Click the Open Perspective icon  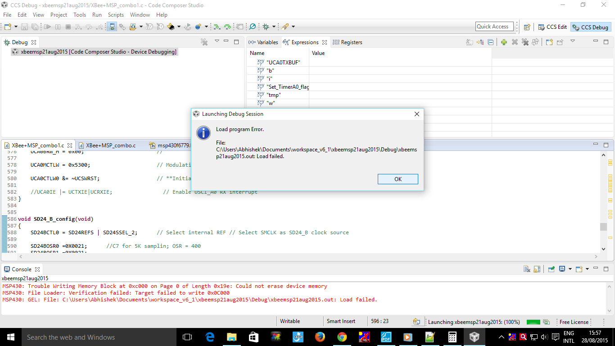527,27
